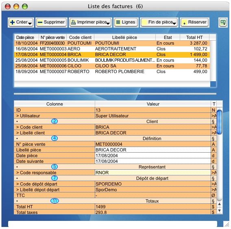Click the Valeur header in detail table

(153, 104)
